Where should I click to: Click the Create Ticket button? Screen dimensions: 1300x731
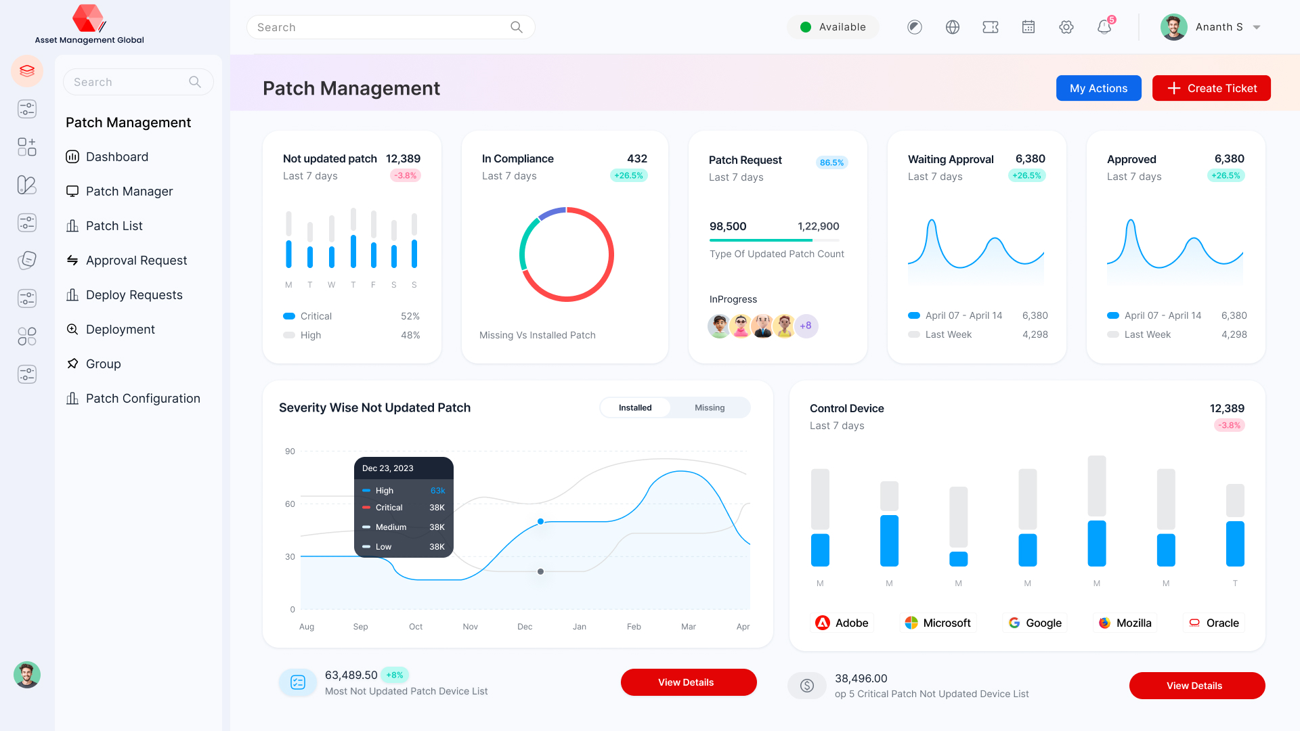click(1211, 88)
